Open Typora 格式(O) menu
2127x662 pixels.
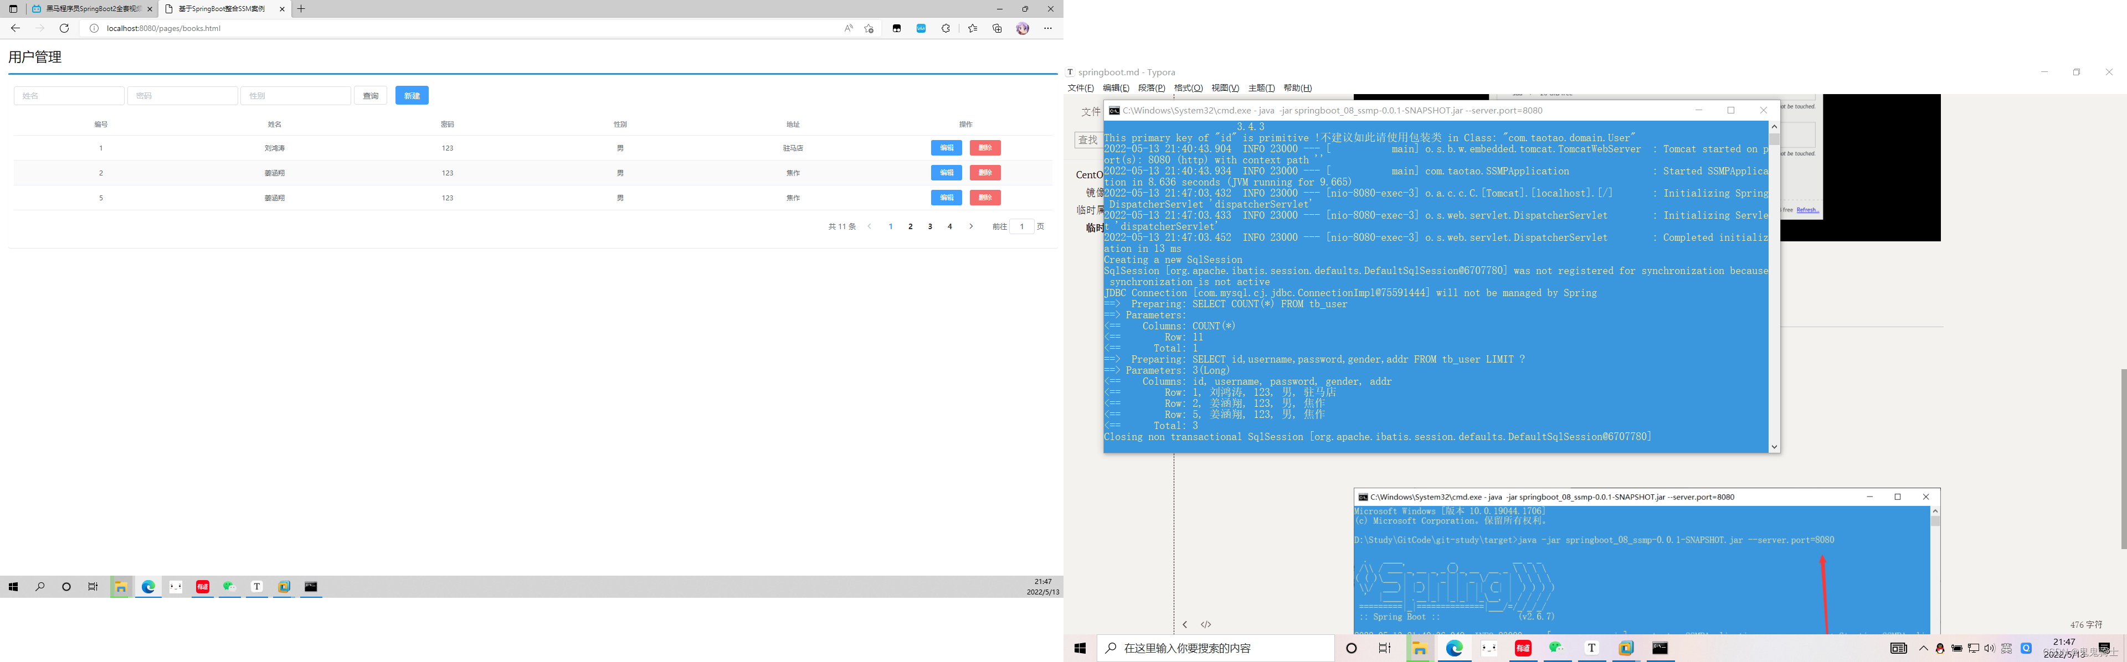1188,89
